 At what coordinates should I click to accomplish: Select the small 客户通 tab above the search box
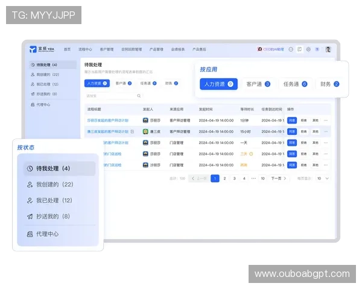point(124,84)
